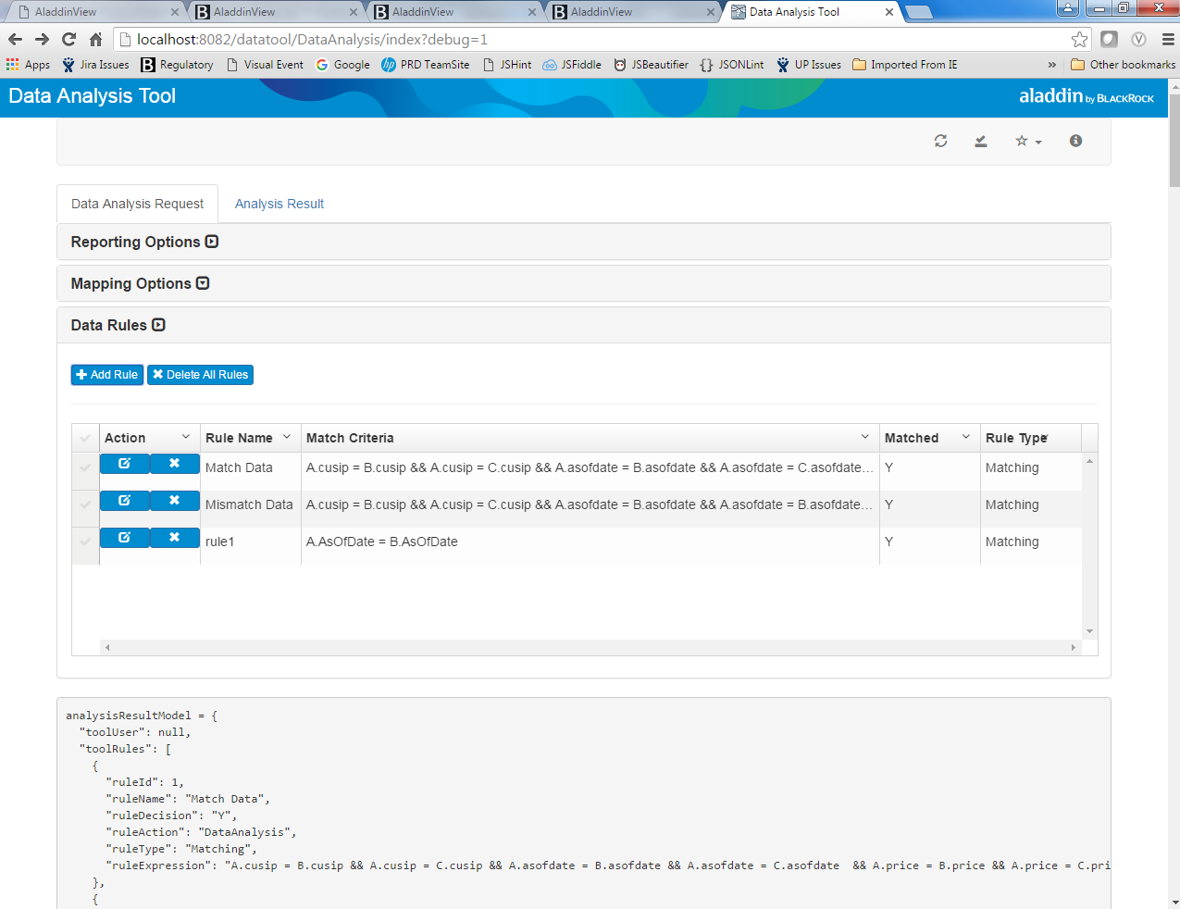This screenshot has width=1180, height=909.
Task: Click the info icon in tool header
Action: pos(1075,141)
